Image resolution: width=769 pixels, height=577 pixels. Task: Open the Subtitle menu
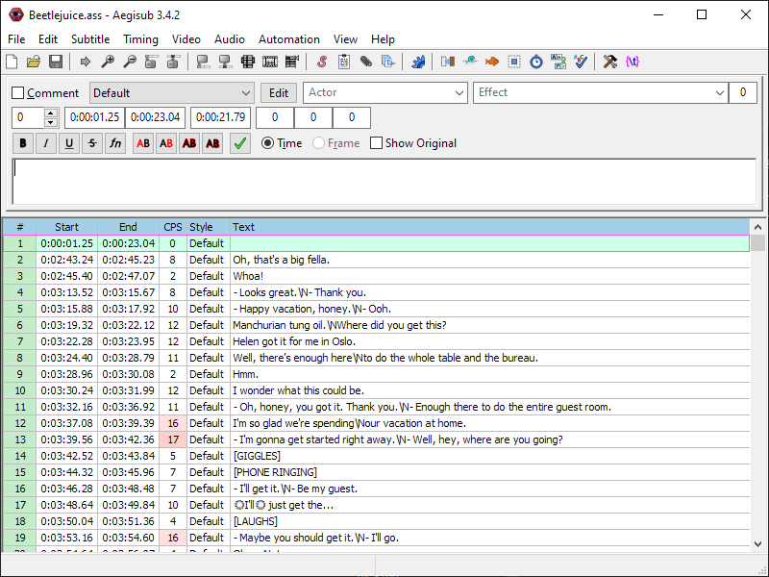point(90,39)
